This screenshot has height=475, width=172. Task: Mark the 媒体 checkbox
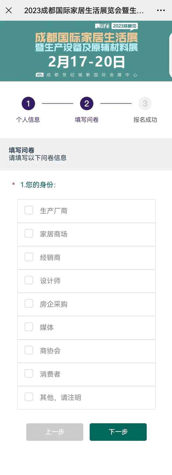(x=29, y=327)
